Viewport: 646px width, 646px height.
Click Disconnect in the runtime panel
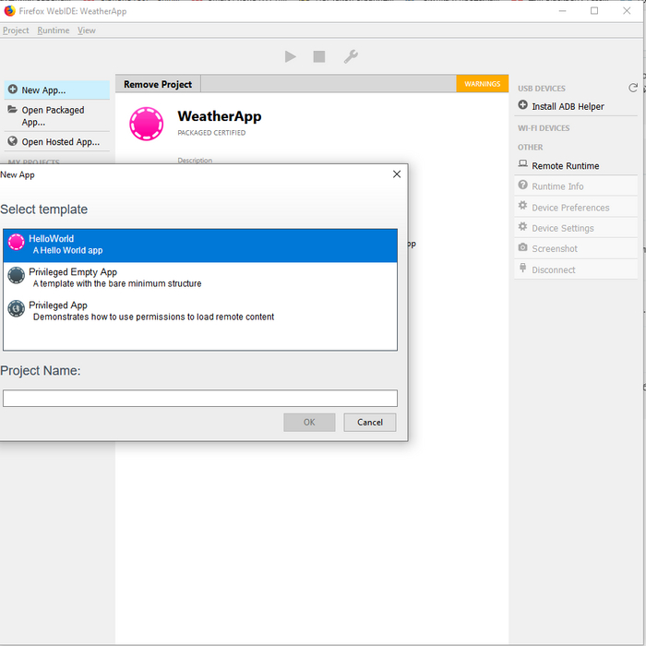(576, 269)
